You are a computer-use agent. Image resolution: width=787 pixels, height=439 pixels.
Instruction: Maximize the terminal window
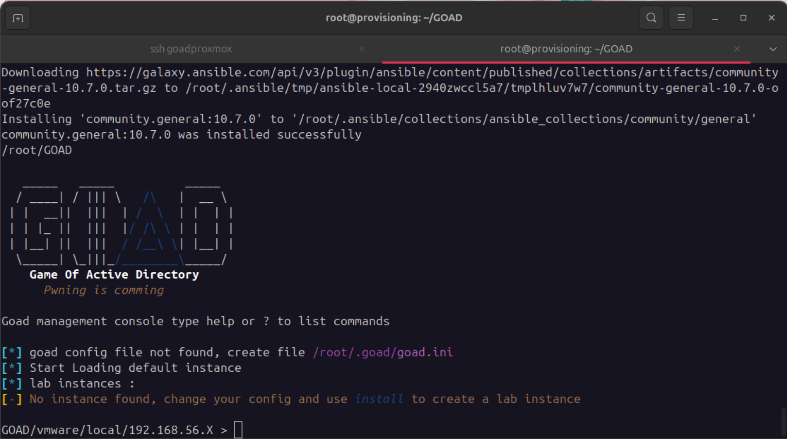[743, 18]
